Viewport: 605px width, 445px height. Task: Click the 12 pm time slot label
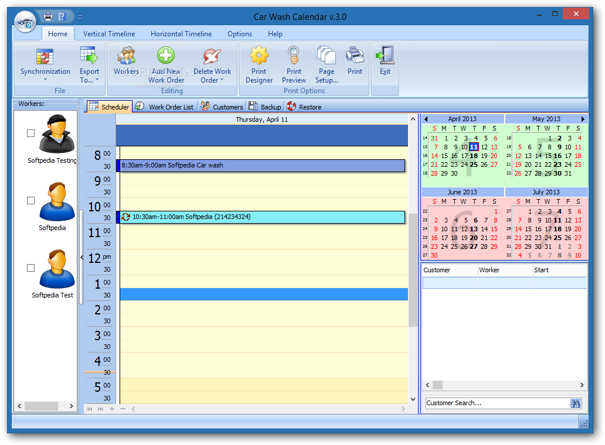(100, 258)
